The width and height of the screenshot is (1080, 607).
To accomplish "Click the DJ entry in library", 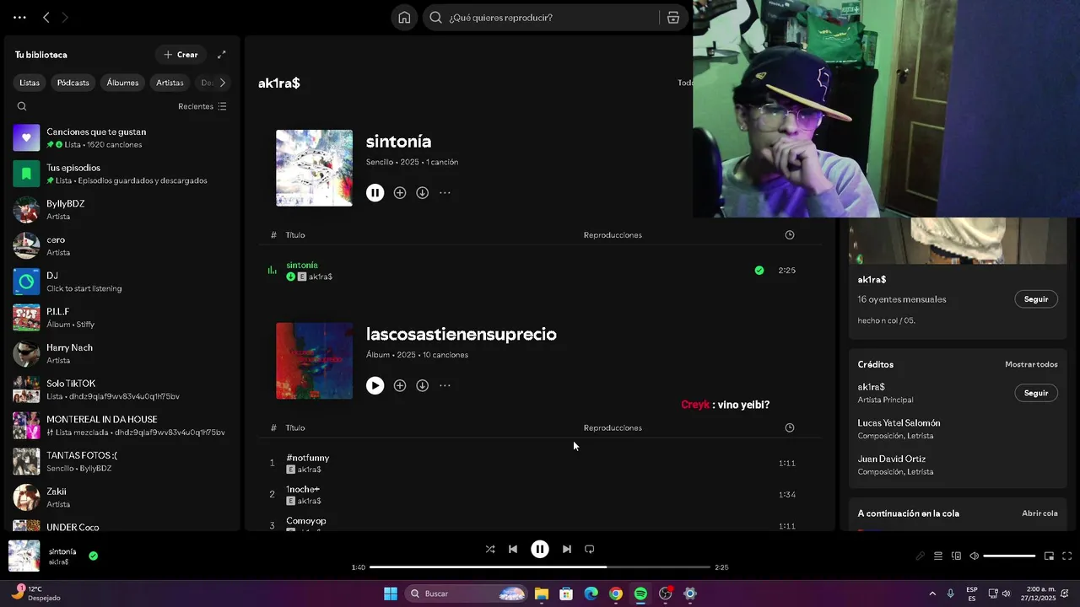I will (x=121, y=282).
